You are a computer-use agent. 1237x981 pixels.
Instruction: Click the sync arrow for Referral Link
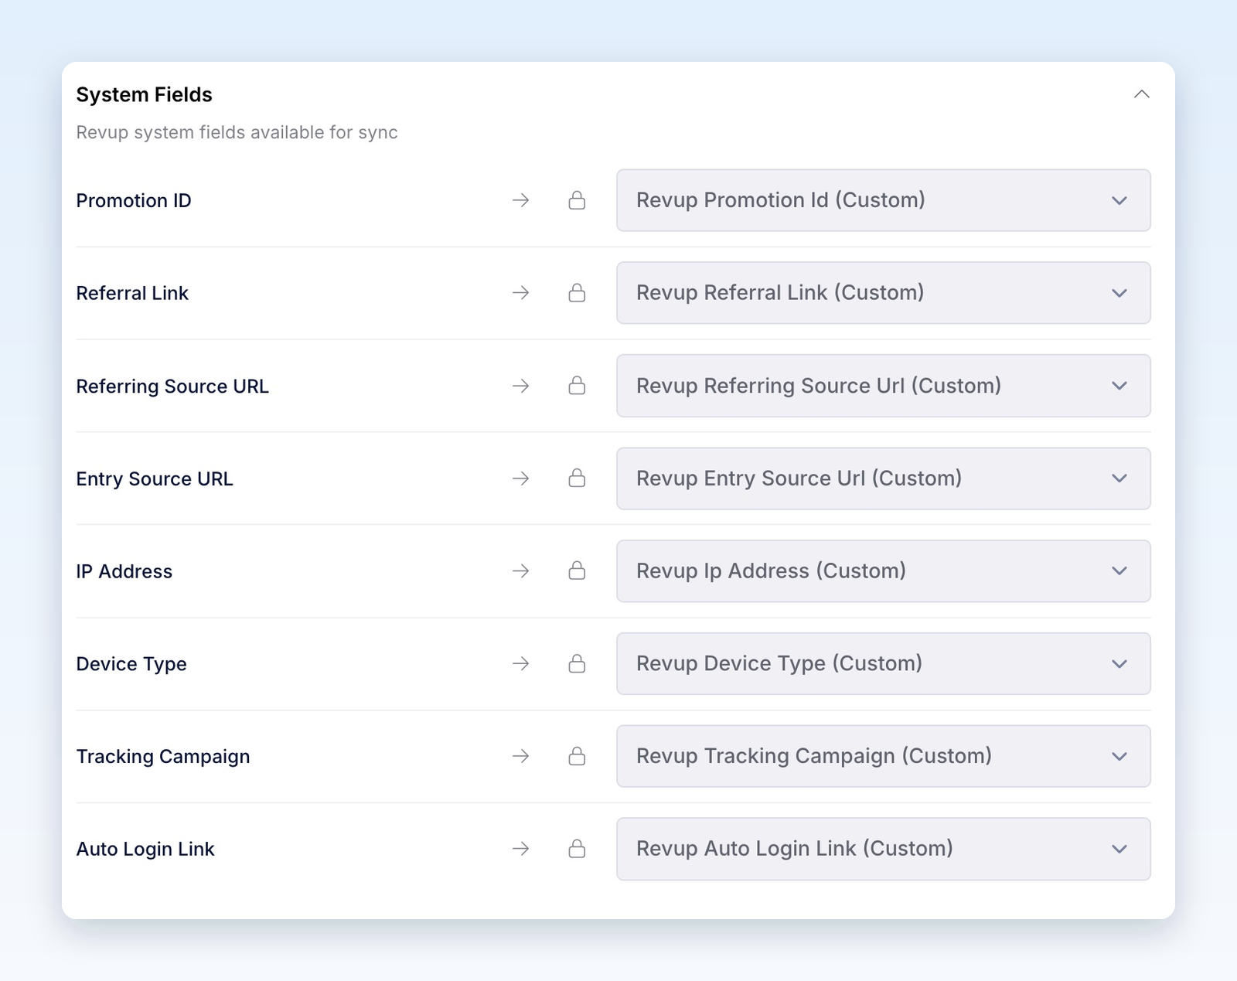pos(521,293)
